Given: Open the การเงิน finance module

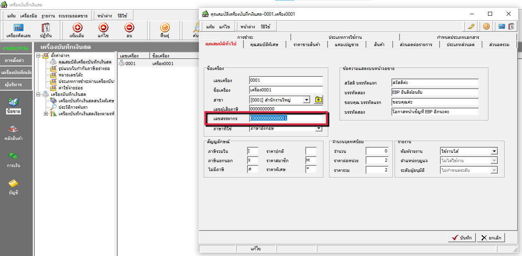Looking at the screenshot, I should (14, 159).
